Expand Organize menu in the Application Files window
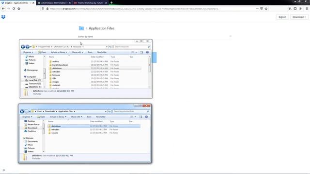310x174 pixels. coord(27,117)
